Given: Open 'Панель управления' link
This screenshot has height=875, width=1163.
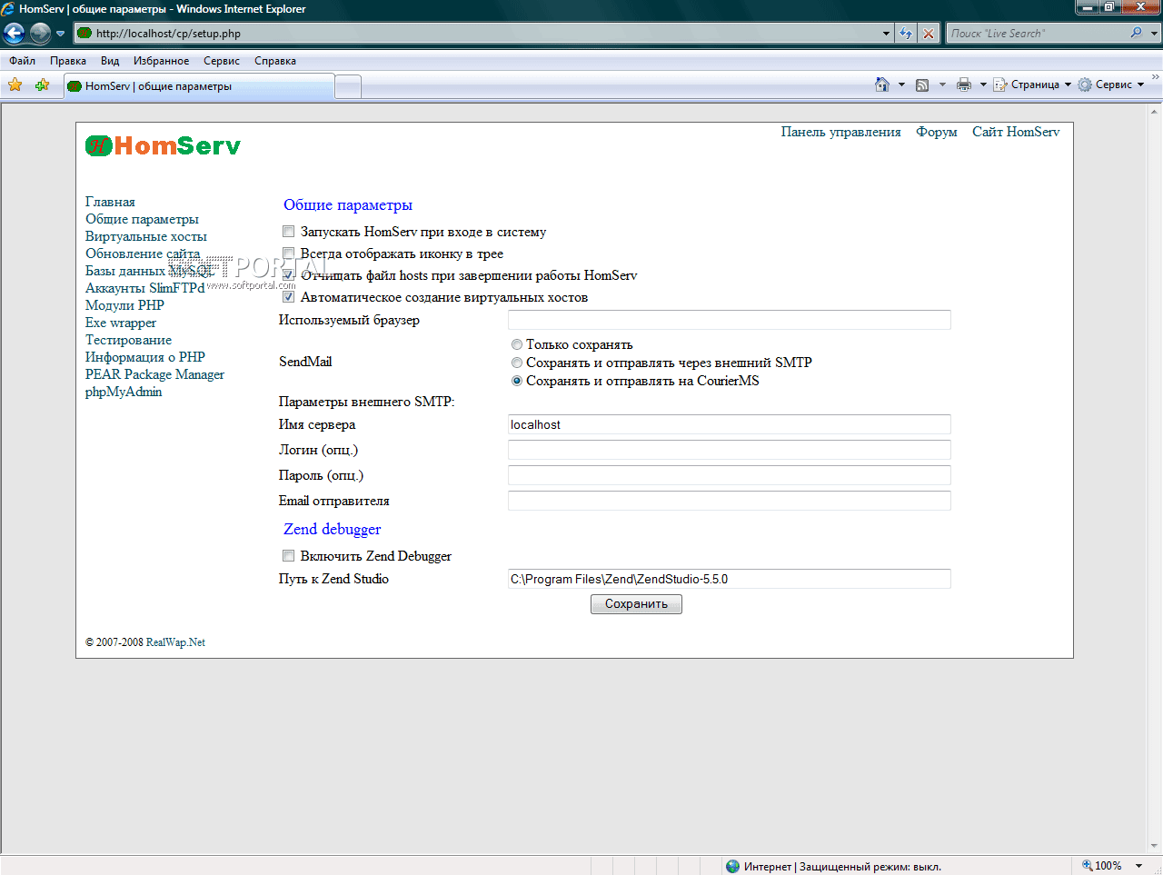Looking at the screenshot, I should tap(841, 132).
